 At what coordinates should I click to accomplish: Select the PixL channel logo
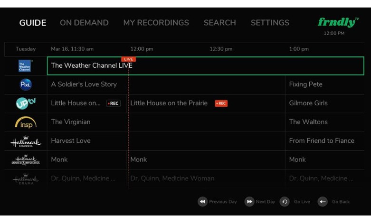[26, 84]
